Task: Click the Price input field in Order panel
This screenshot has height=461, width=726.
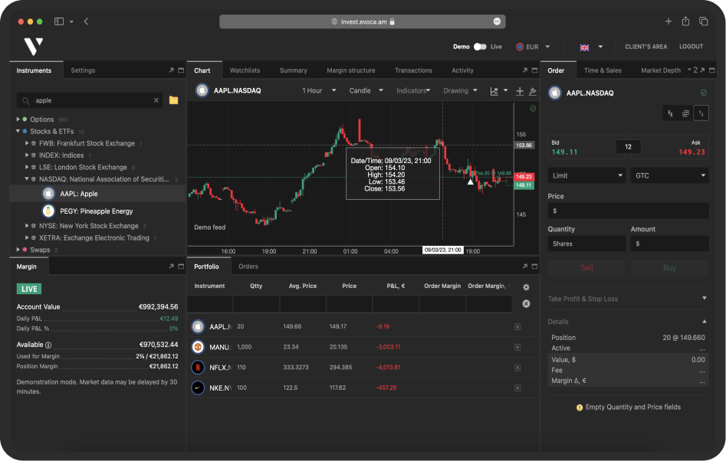Action: click(x=628, y=211)
